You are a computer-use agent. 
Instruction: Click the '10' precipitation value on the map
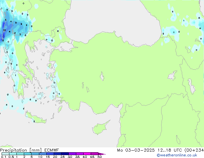pos(4,30)
